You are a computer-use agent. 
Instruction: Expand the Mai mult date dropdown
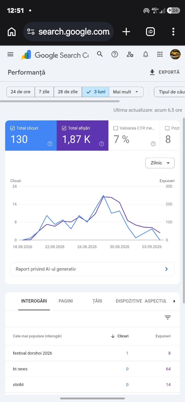126,92
